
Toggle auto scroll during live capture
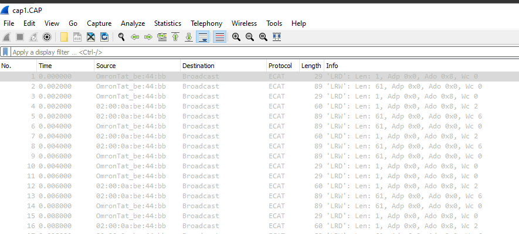(x=202, y=37)
